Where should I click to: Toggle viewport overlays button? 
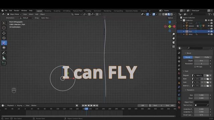tap(154, 14)
